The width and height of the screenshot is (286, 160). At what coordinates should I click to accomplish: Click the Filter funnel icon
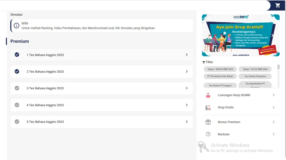[204, 62]
